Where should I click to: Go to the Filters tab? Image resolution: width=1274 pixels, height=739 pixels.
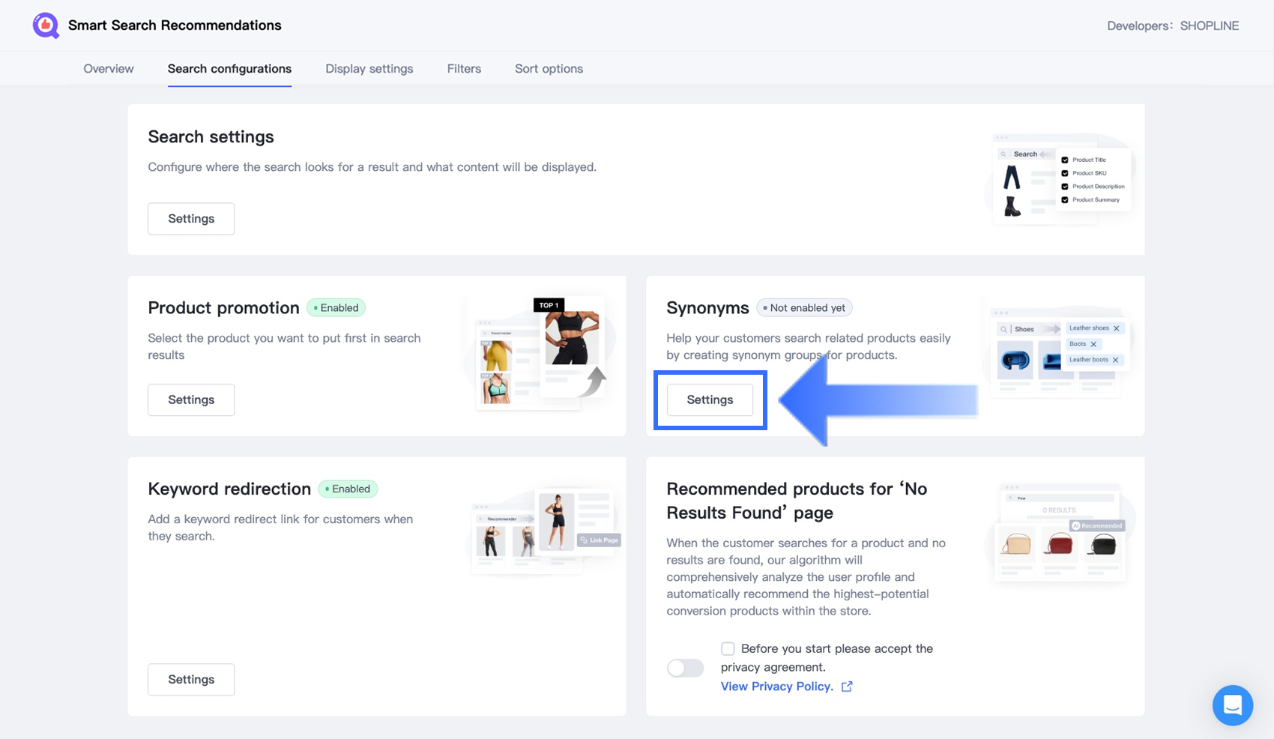click(x=464, y=69)
